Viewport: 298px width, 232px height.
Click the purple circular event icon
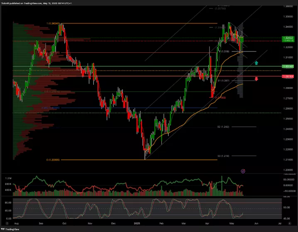(x=243, y=171)
